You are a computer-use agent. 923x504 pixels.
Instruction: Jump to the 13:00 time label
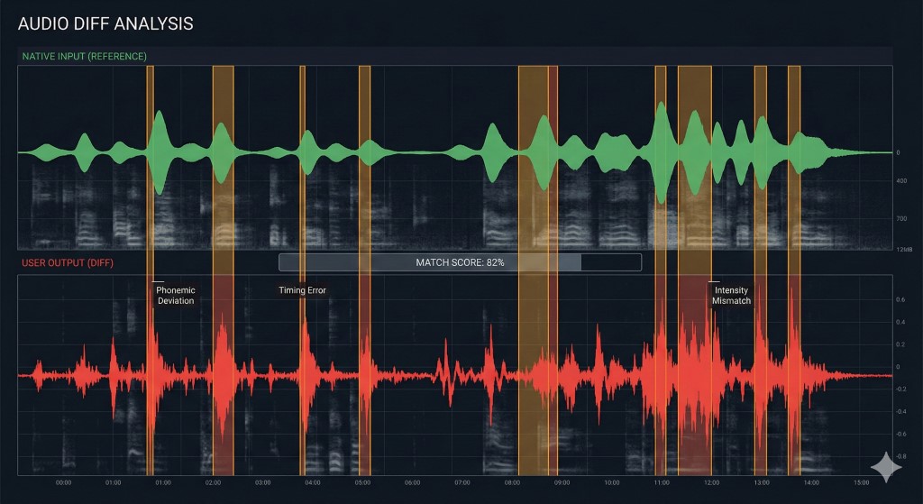click(762, 482)
